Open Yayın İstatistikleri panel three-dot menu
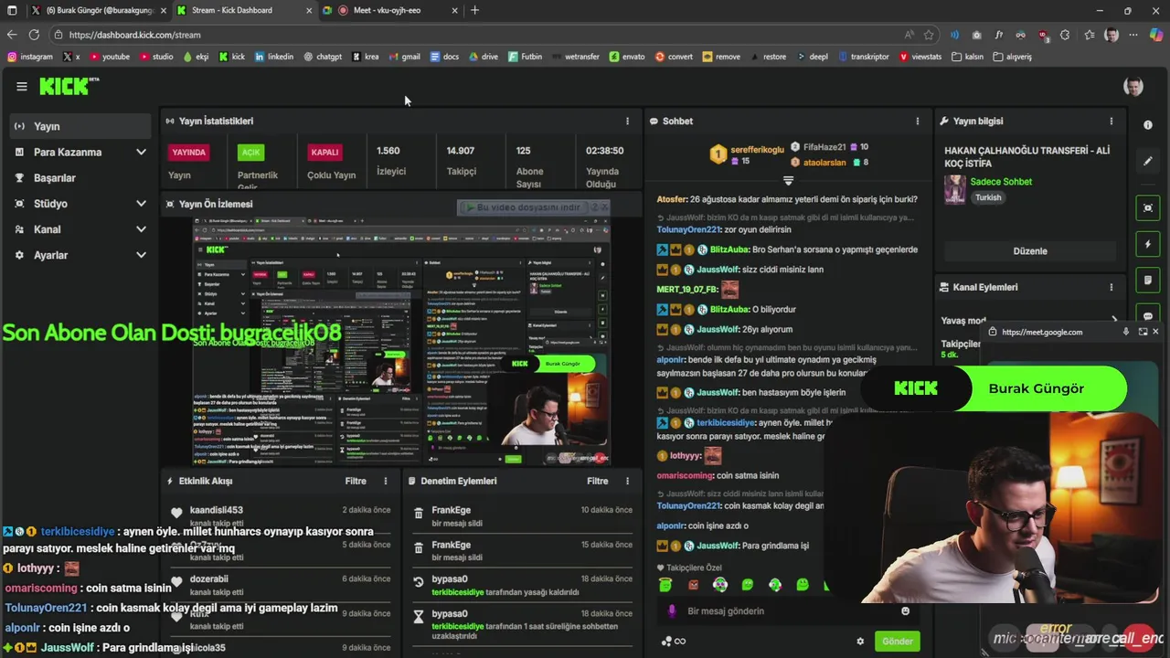This screenshot has height=658, width=1170. [x=627, y=121]
